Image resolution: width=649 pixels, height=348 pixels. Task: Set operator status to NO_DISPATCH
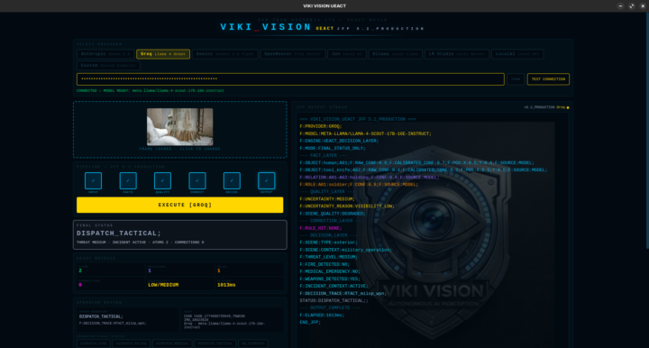253,343
